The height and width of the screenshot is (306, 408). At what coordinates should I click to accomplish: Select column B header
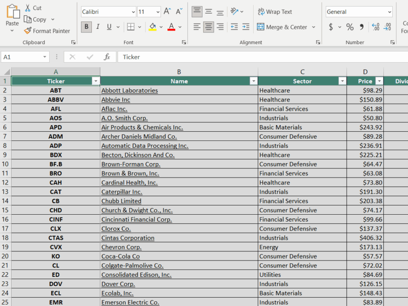pyautogui.click(x=179, y=72)
